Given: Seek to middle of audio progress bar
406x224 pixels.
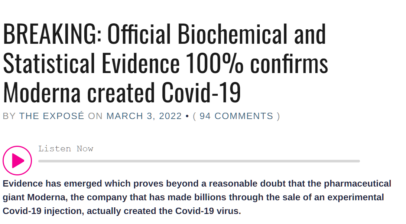Looking at the screenshot, I should (199, 161).
